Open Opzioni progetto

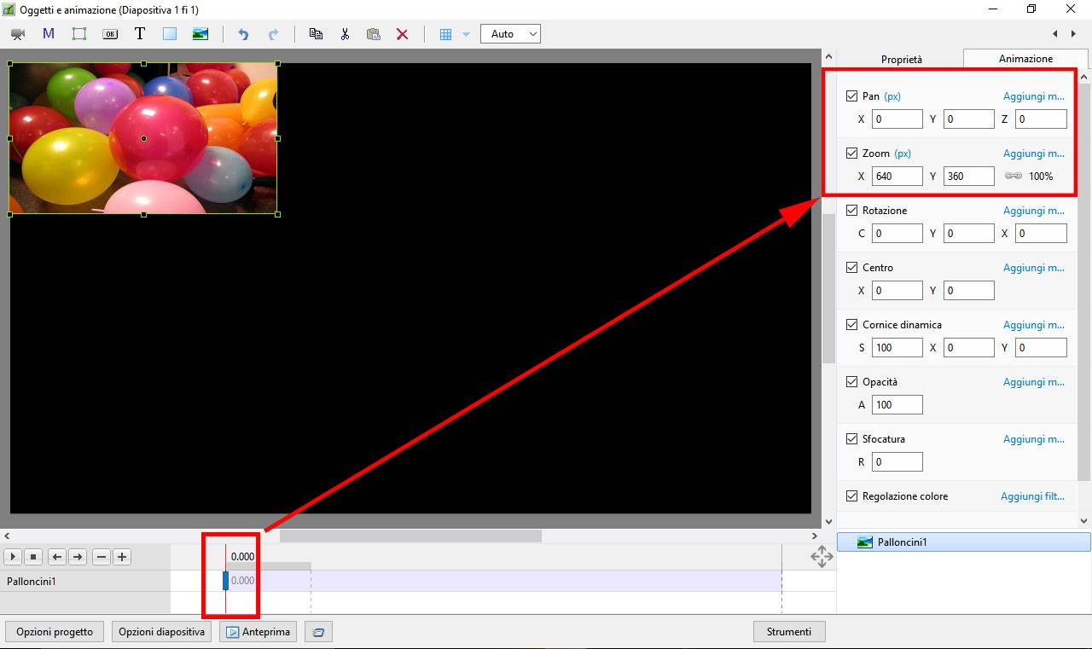tap(55, 632)
